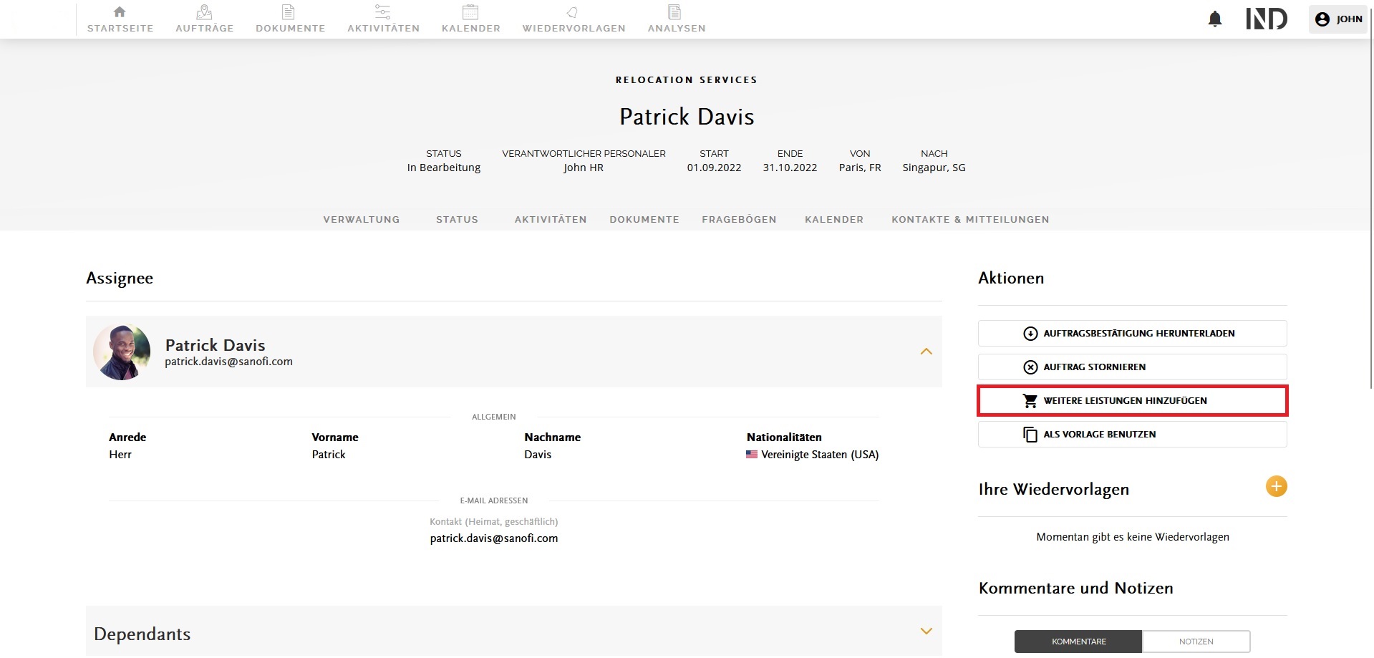Open the Kontakte & Mitteilungen tab
Viewport: 1374px width, 658px height.
pos(970,220)
